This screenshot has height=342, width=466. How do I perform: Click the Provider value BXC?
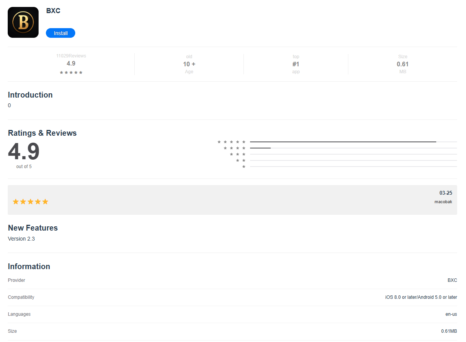point(452,280)
